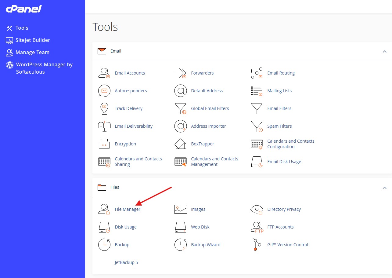Click the Global Email Filters funnel icon
The image size is (392, 278).
click(x=180, y=108)
